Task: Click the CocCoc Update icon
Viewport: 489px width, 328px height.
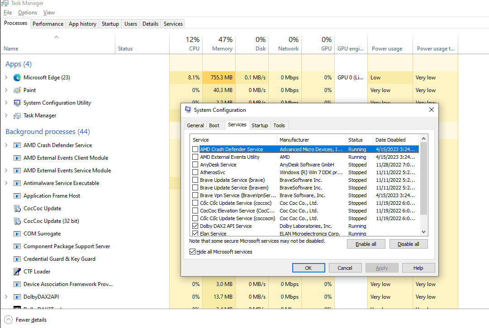Action: 17,208
